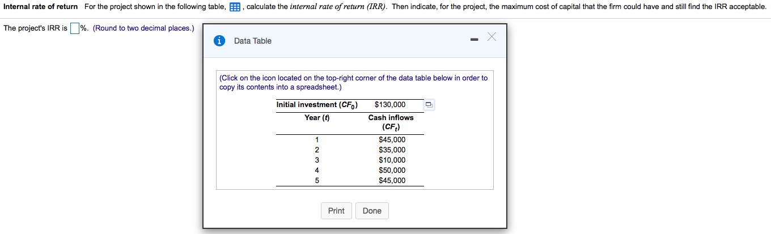The height and width of the screenshot is (234, 771).
Task: Click the Print button
Action: (x=336, y=211)
